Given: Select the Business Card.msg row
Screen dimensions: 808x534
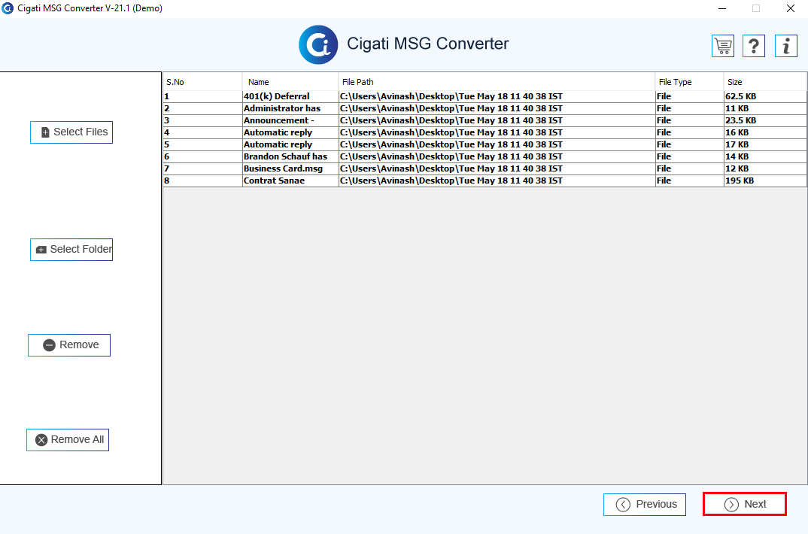Looking at the screenshot, I should 485,168.
